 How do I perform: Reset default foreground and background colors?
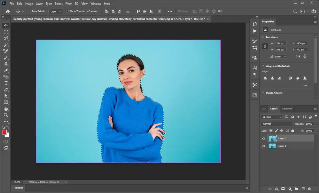3,127
